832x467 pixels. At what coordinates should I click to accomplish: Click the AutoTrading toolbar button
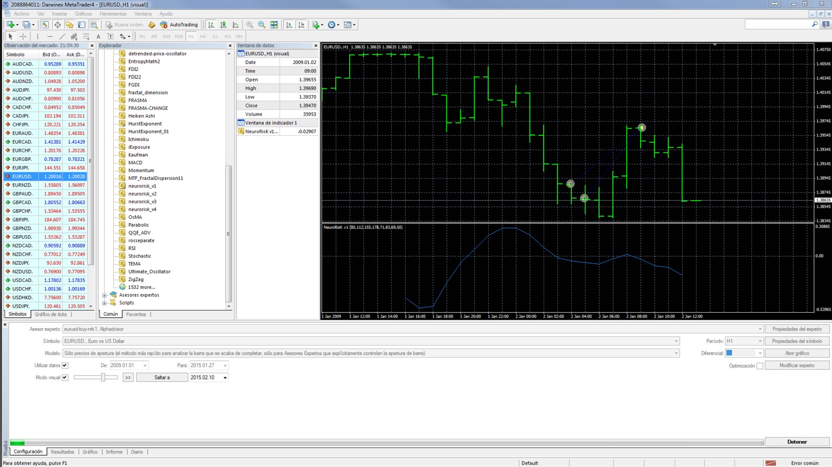click(179, 25)
